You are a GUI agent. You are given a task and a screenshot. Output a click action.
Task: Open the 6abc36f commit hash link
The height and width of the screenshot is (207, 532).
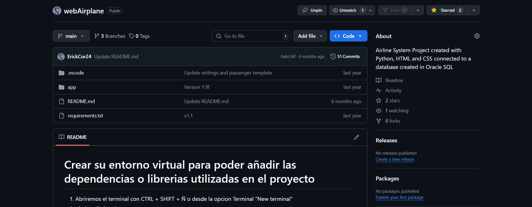click(288, 57)
